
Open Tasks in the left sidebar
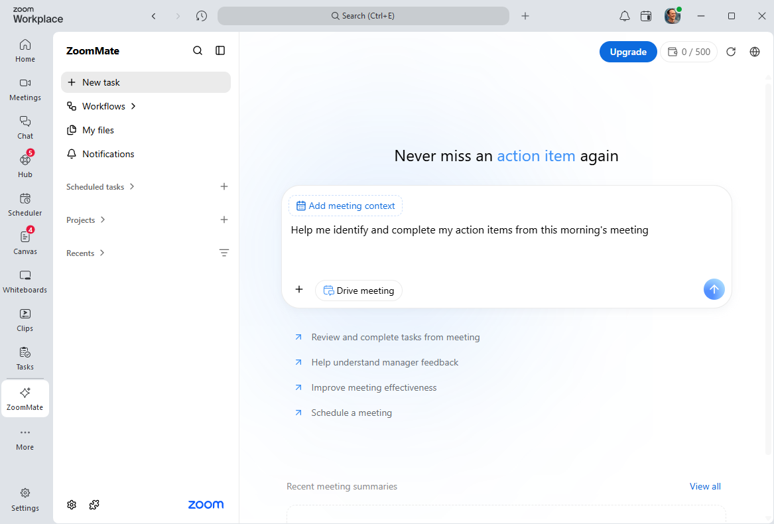pos(25,359)
